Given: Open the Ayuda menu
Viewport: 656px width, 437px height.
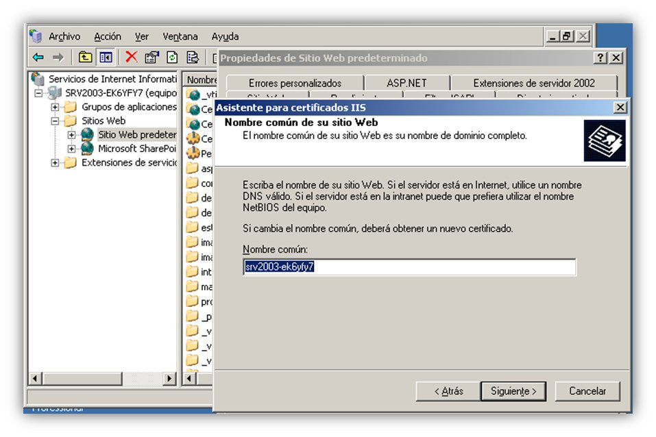Looking at the screenshot, I should (225, 37).
